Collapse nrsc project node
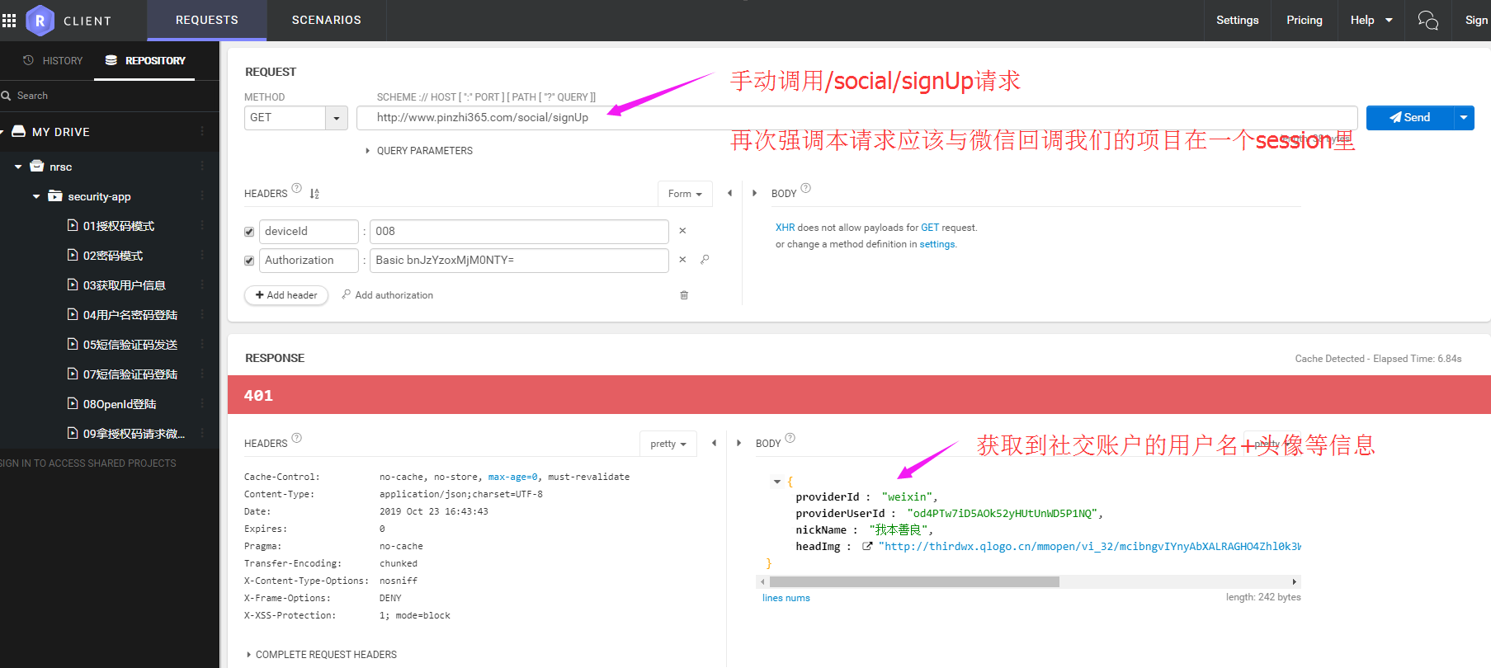The image size is (1491, 668). pos(18,167)
